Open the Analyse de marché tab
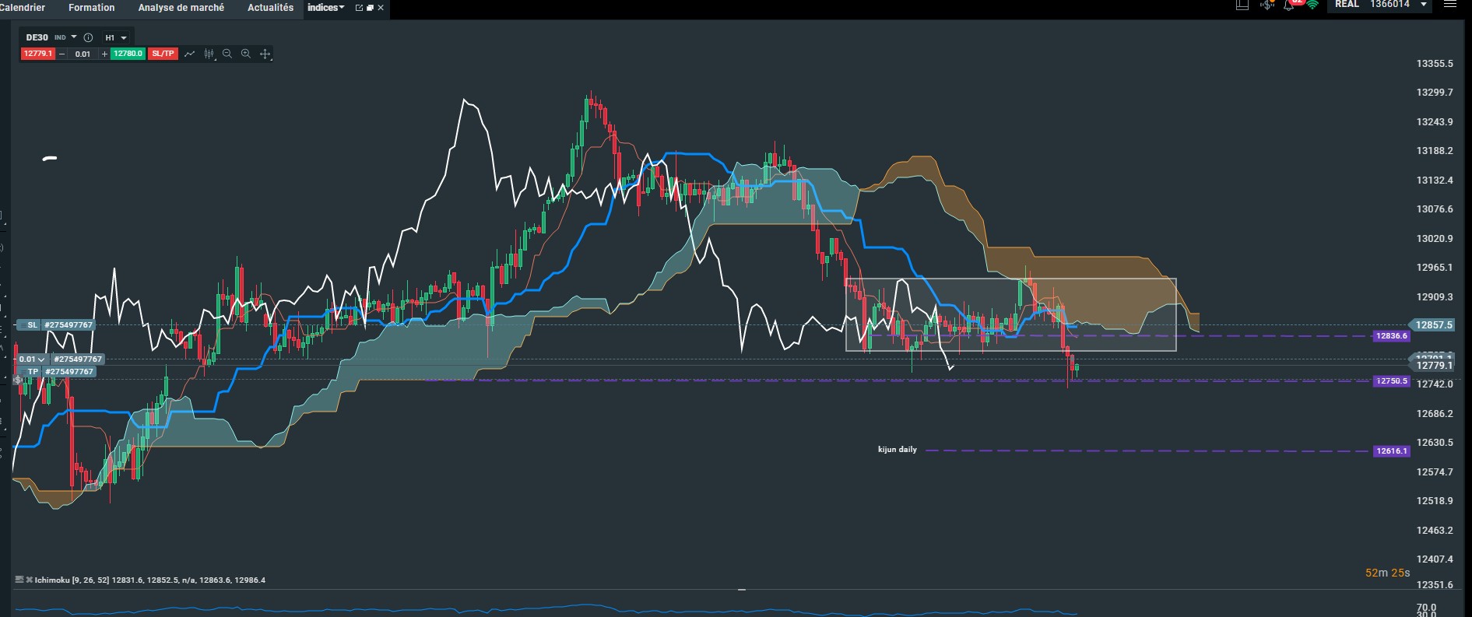The image size is (1472, 617). 181,8
